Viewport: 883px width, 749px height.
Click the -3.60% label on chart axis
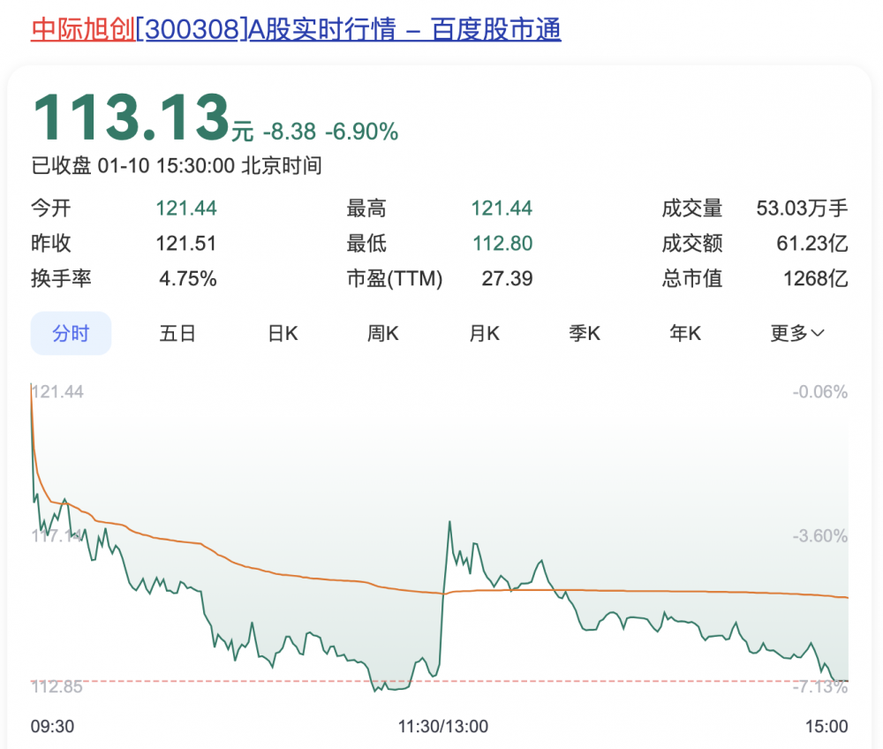819,536
